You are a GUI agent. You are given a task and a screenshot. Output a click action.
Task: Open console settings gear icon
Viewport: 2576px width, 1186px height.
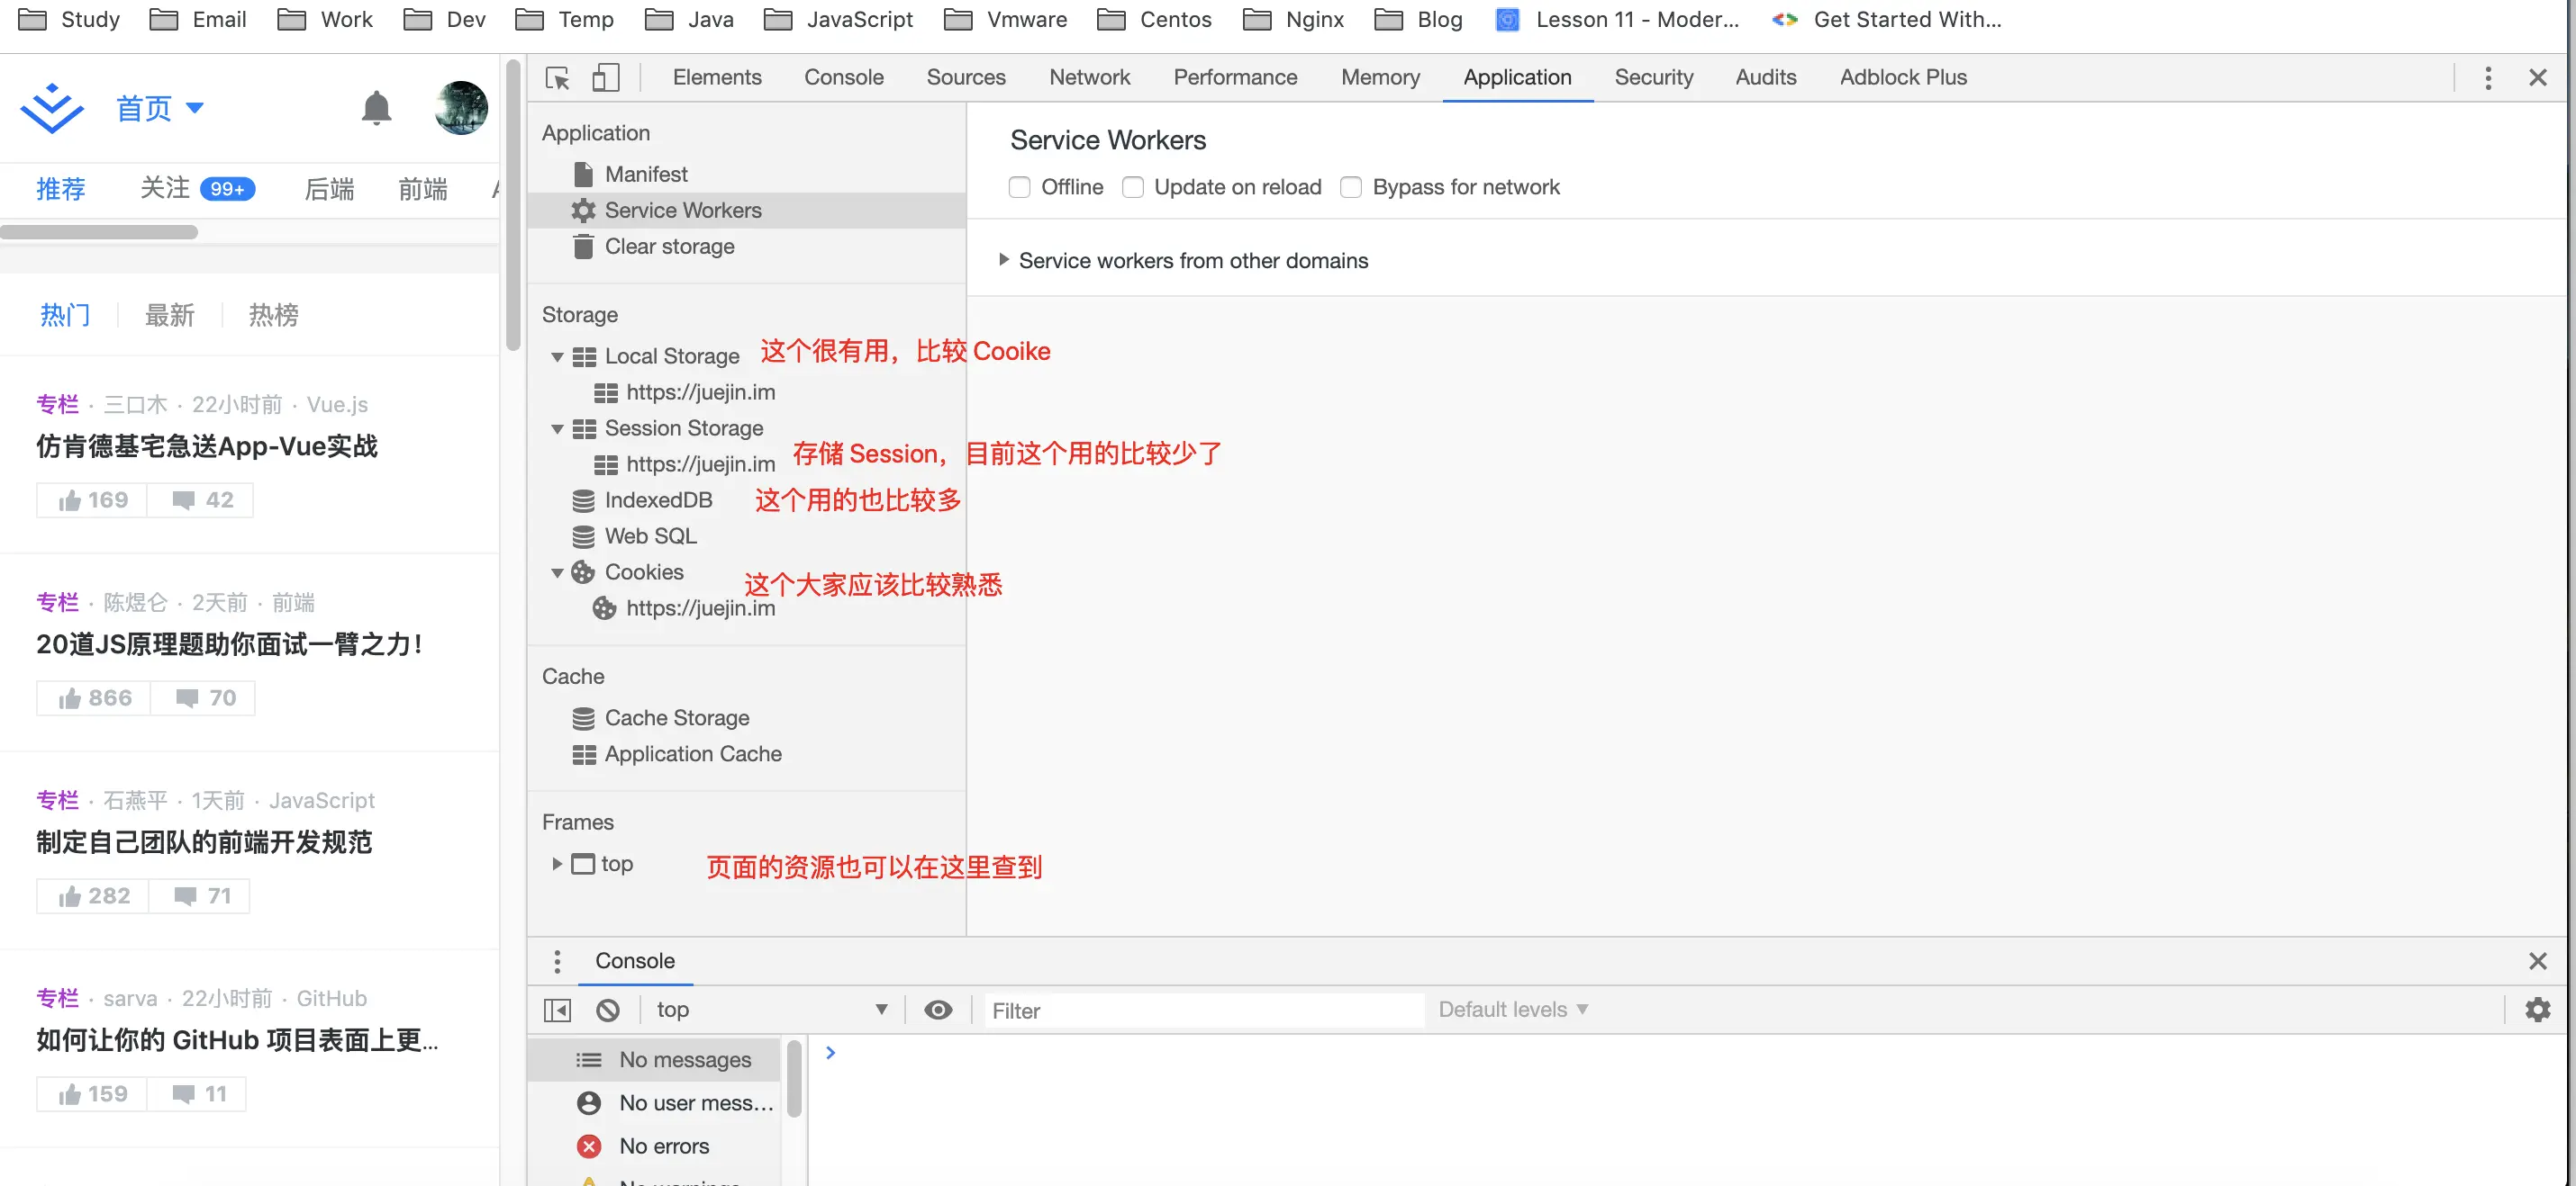click(2537, 1011)
